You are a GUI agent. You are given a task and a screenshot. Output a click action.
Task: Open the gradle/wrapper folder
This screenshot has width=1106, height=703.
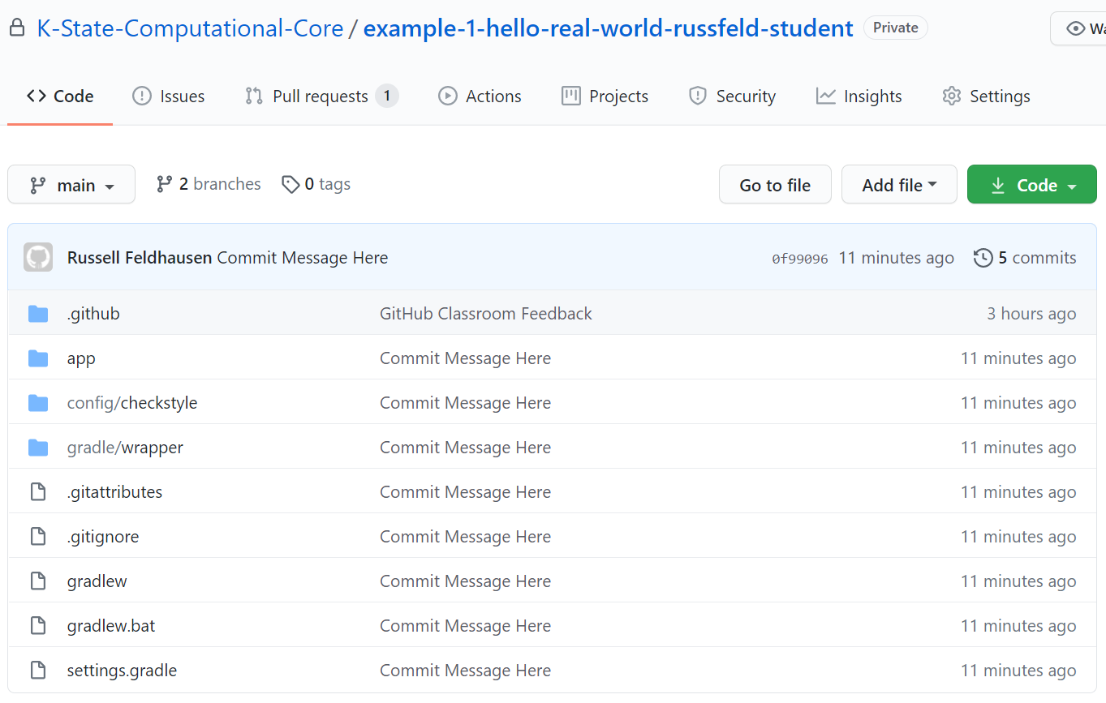coord(125,448)
